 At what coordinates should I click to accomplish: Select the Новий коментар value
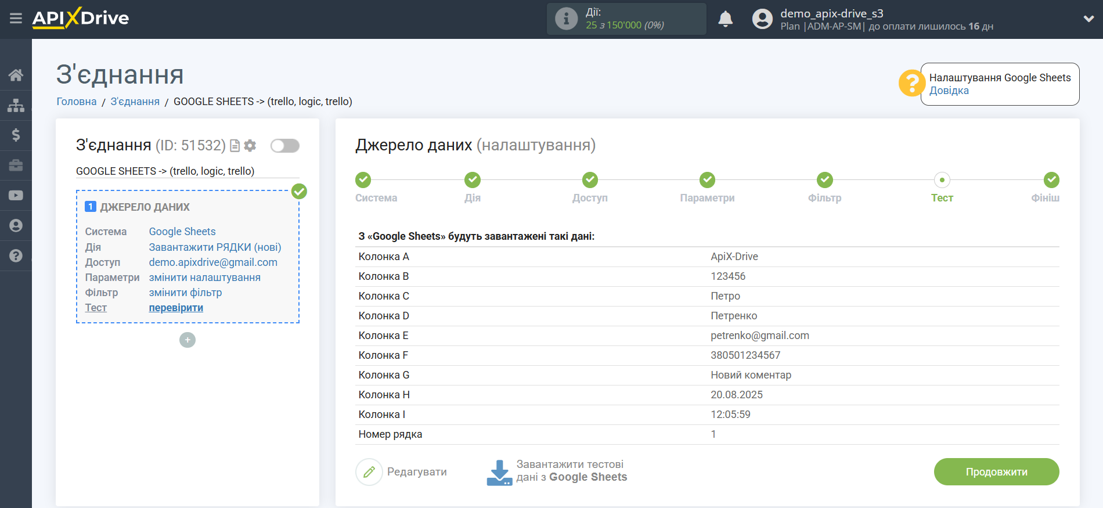[751, 375]
